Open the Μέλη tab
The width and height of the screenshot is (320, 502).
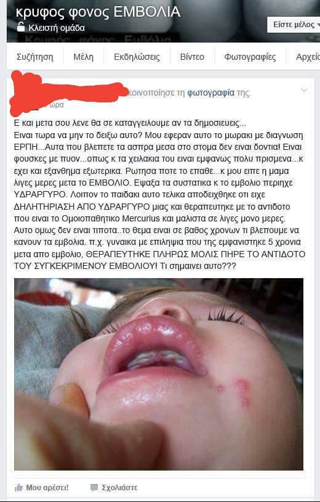[83, 57]
